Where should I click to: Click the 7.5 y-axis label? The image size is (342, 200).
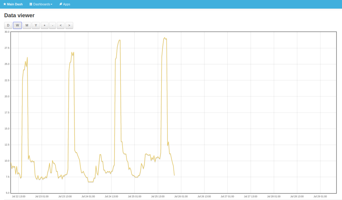[7, 177]
